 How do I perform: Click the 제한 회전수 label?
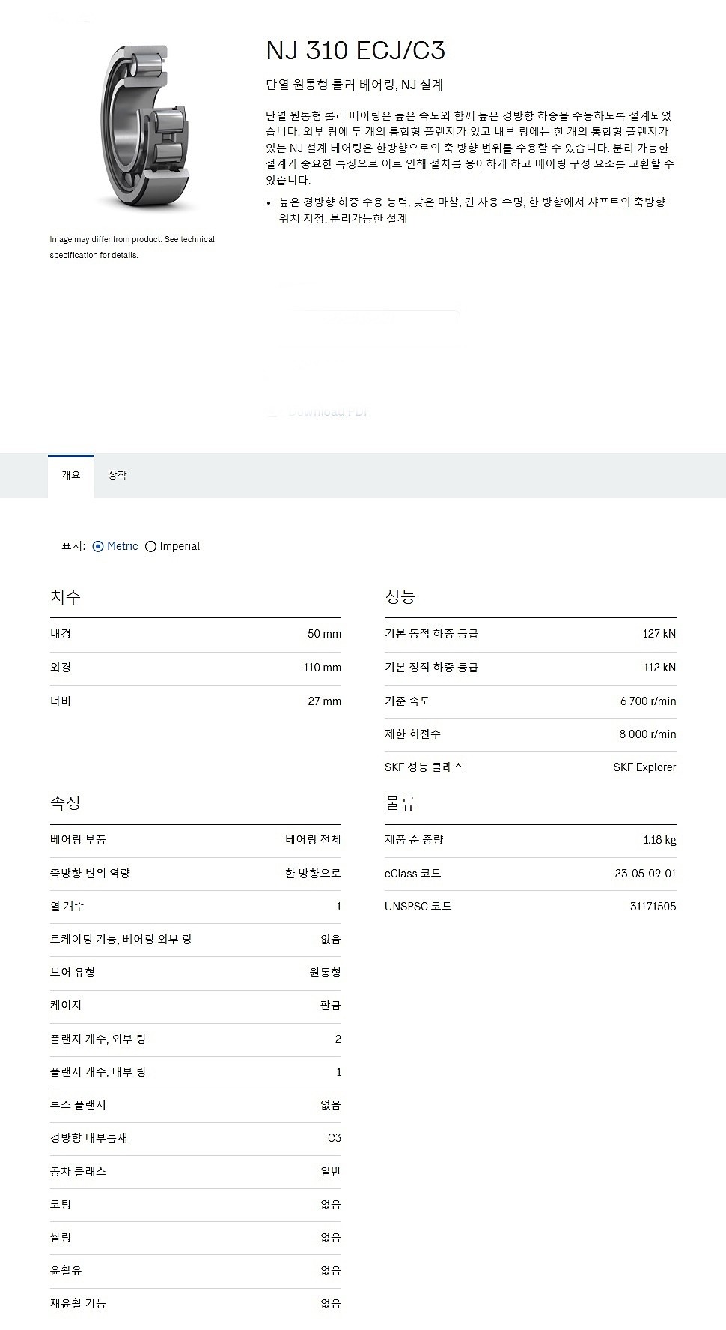tap(412, 734)
